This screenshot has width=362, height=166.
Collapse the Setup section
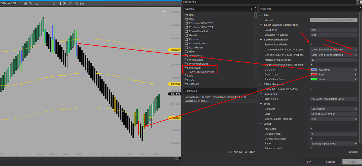(261, 104)
